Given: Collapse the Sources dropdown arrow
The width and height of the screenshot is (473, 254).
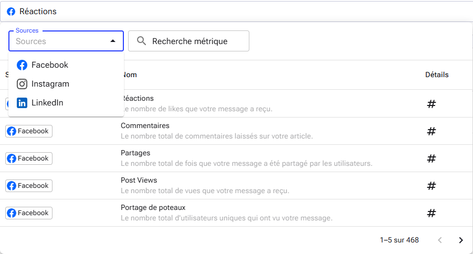Looking at the screenshot, I should (112, 41).
